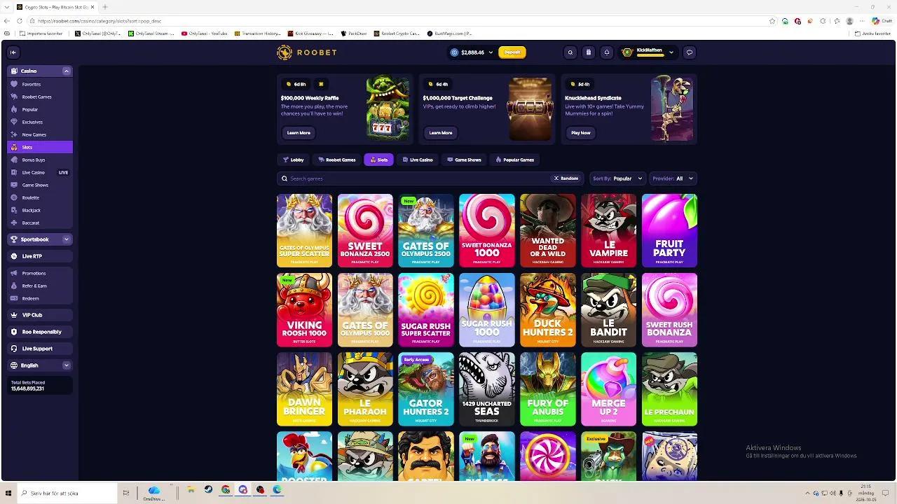The width and height of the screenshot is (897, 504).
Task: Open Favorites heart icon in sidebar
Action: (x=14, y=84)
